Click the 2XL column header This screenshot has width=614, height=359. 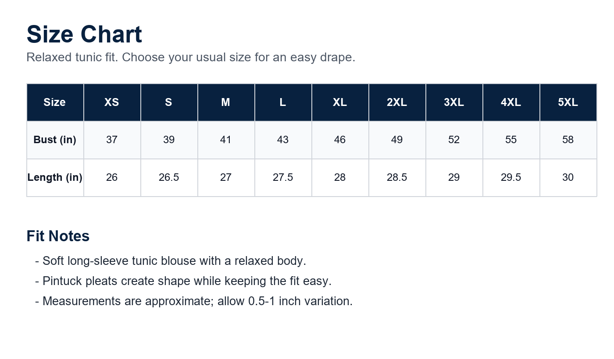(397, 102)
